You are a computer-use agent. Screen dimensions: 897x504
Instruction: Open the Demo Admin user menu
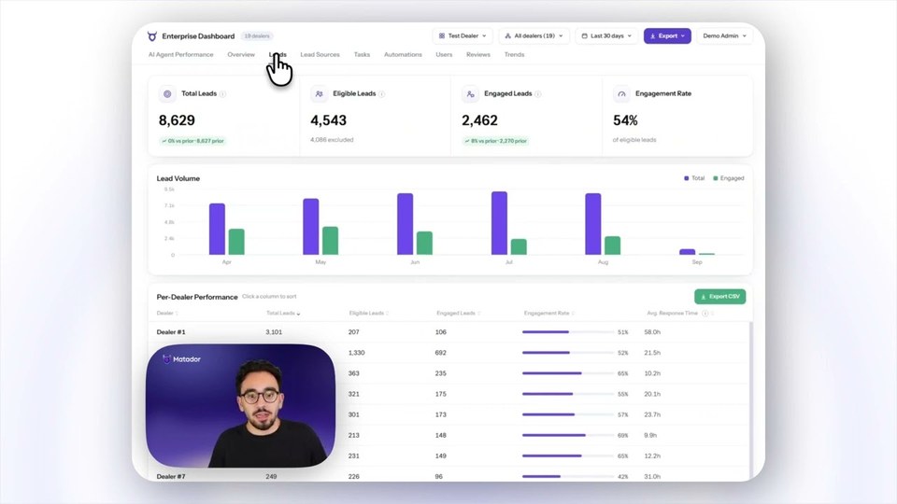click(724, 36)
